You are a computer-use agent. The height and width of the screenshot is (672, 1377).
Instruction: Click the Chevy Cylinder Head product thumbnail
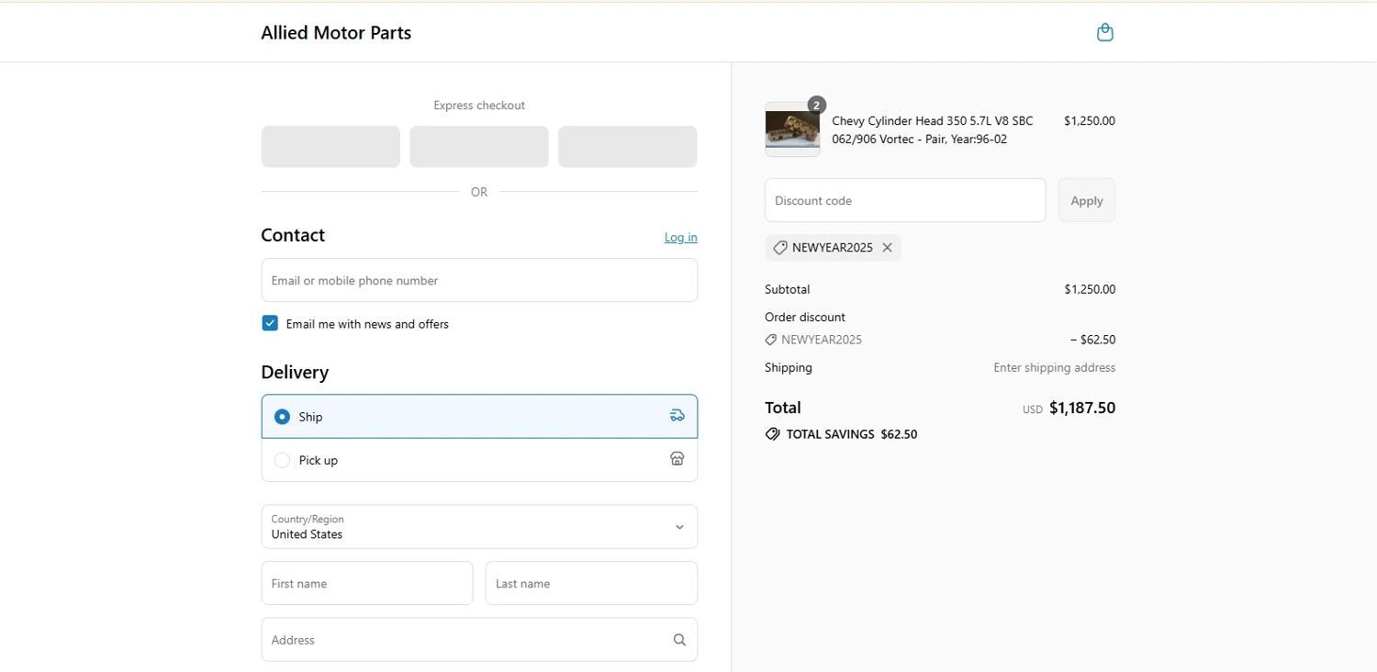(x=792, y=129)
